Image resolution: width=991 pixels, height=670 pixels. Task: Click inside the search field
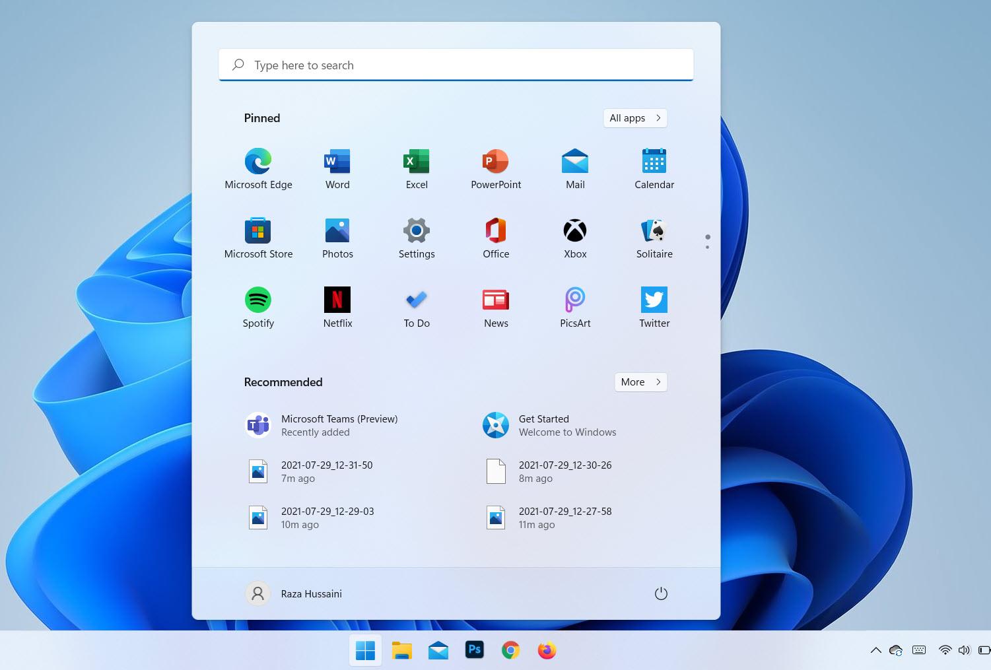(456, 65)
